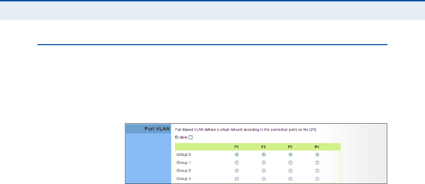Assign port P4 to Group 3
425x184 pixels.
(x=317, y=179)
